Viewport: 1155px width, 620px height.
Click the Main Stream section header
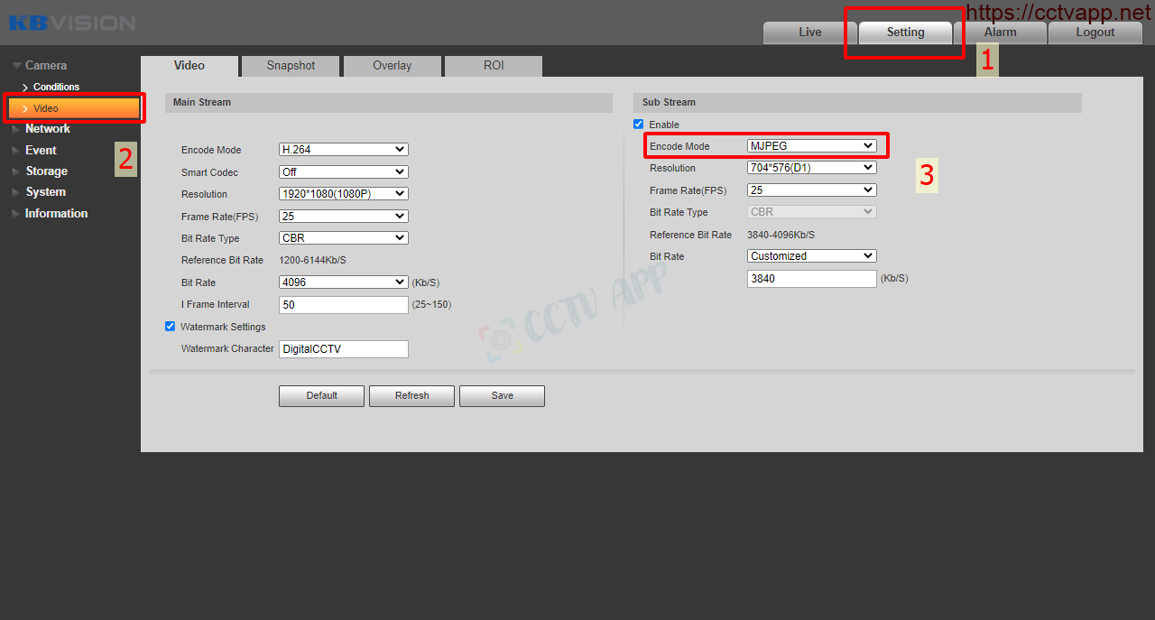coord(389,102)
